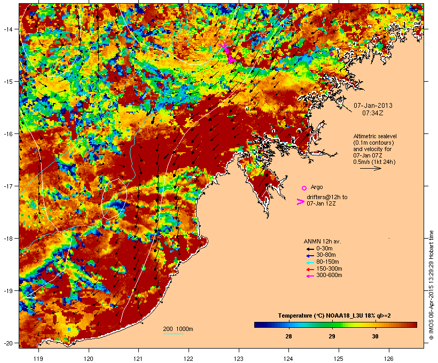
Task: Click the '150-300m' depth label
Action: pos(329,269)
